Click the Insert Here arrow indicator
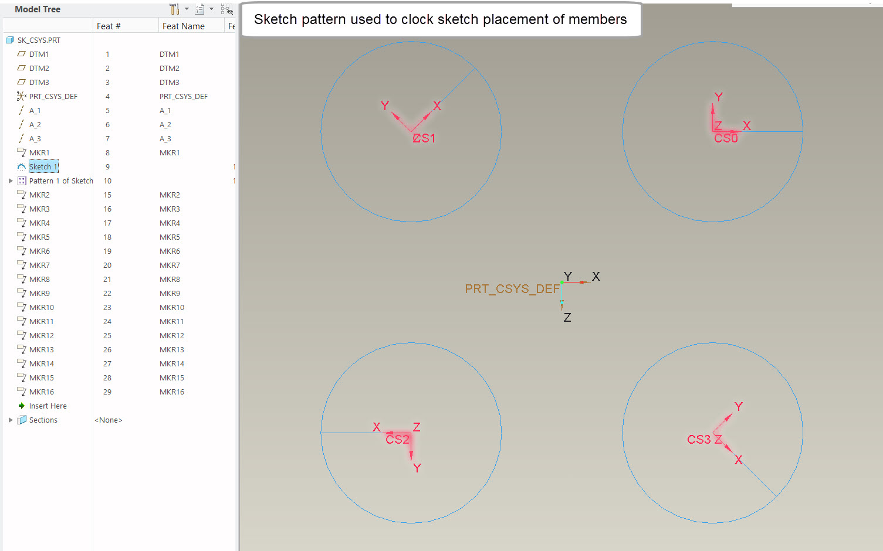Image resolution: width=883 pixels, height=551 pixels. coord(21,406)
